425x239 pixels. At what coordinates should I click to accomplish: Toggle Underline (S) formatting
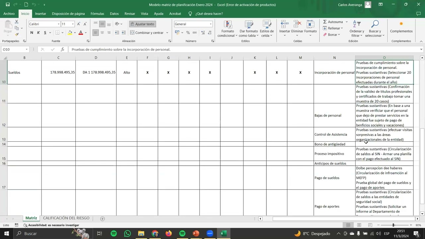[x=45, y=33]
